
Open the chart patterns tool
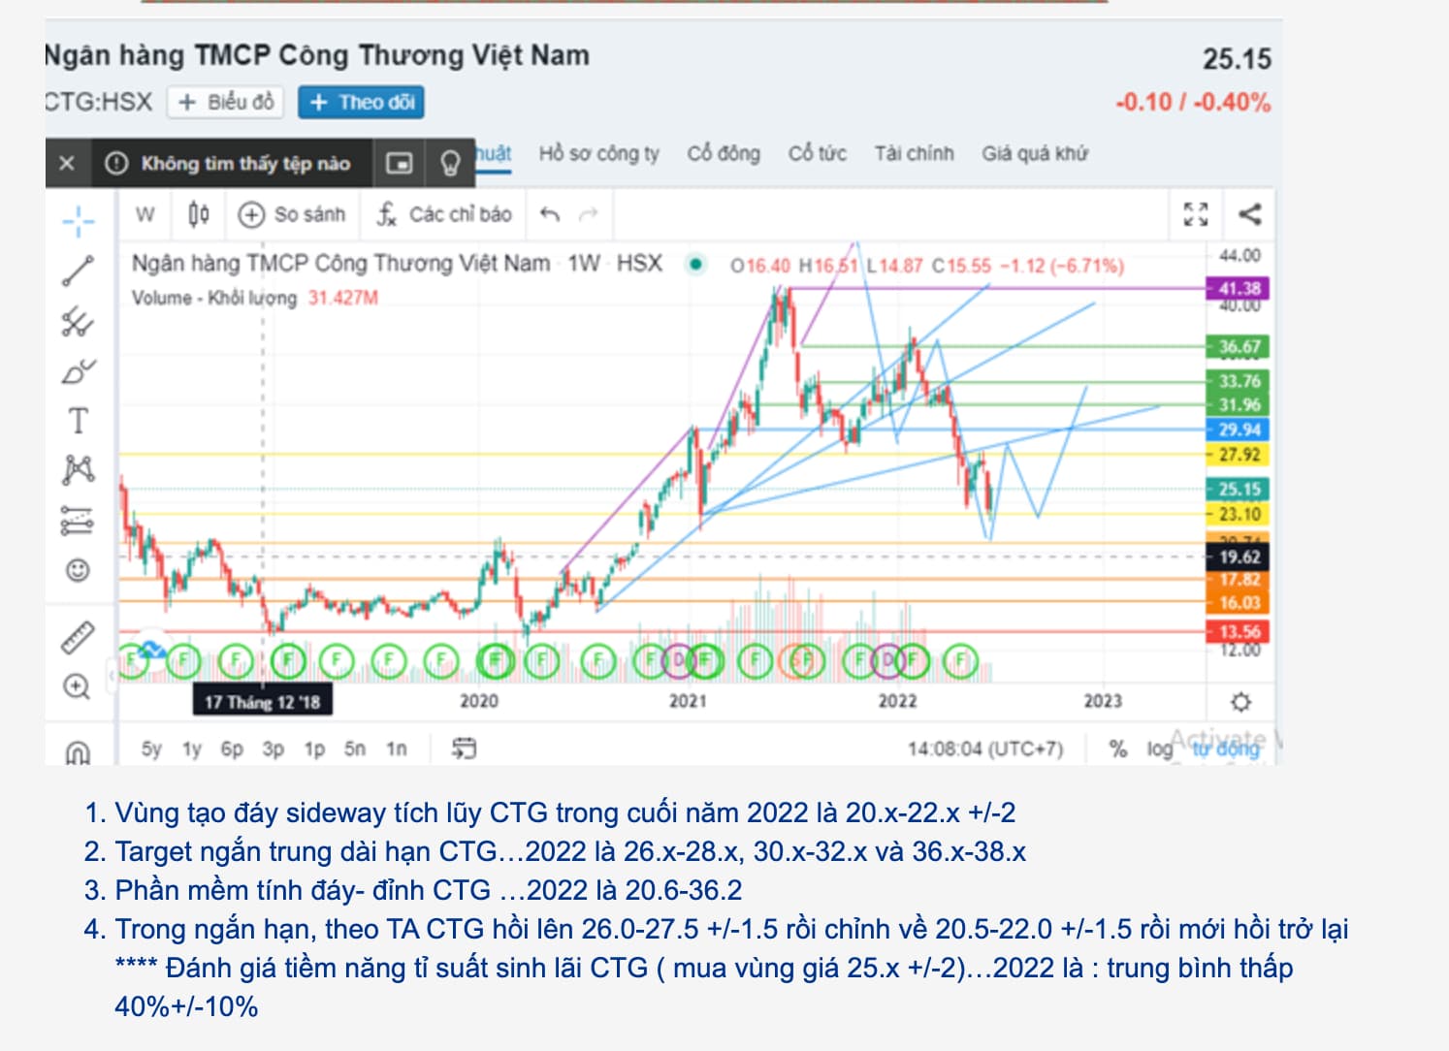click(79, 470)
